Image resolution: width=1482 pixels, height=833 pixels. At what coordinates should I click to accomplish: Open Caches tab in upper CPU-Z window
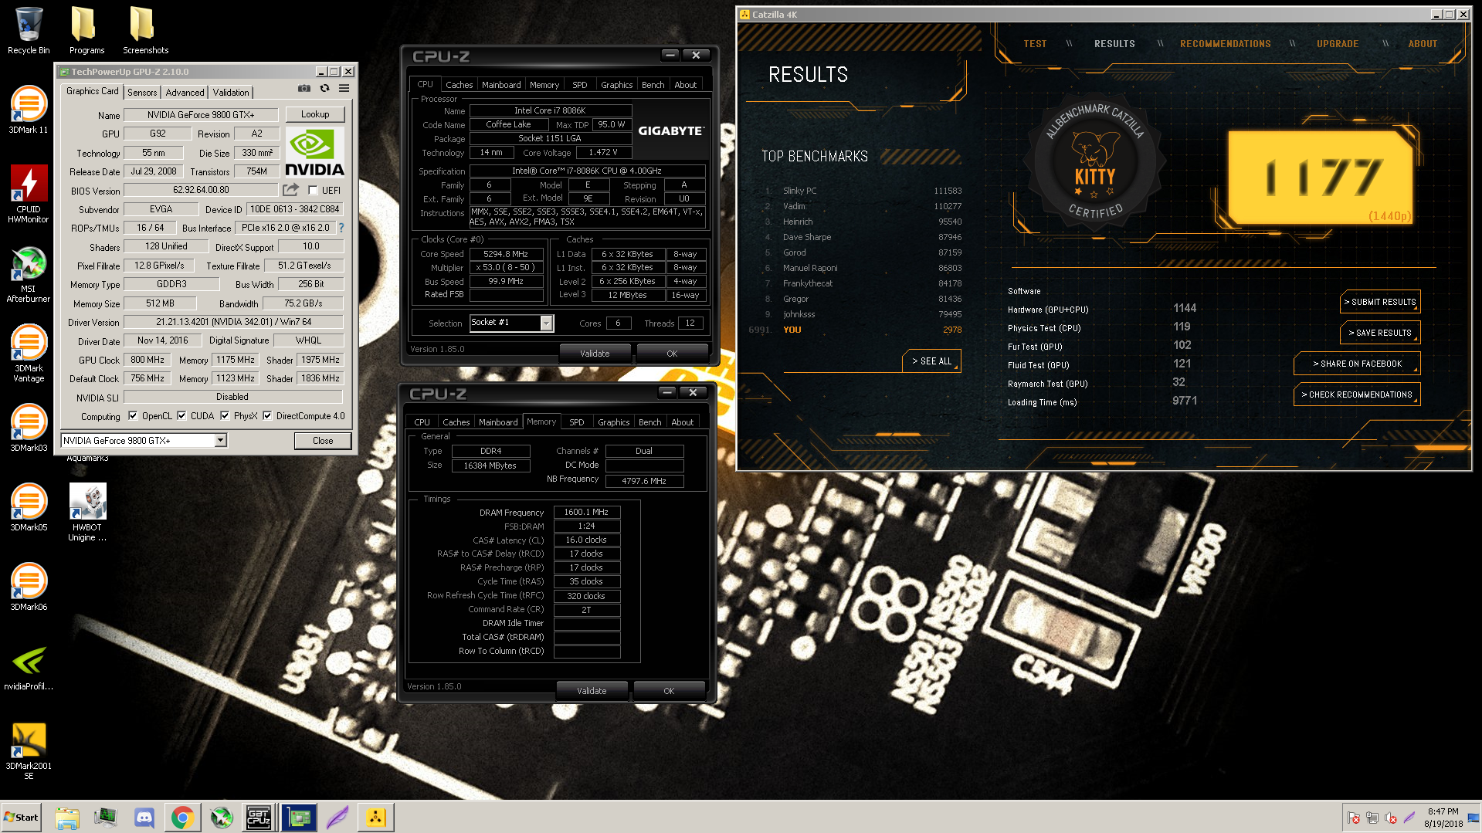[x=460, y=85]
